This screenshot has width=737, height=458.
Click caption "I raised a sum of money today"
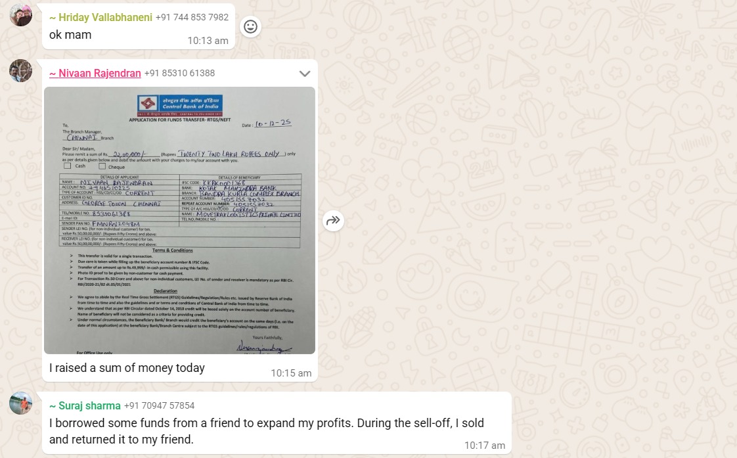(127, 368)
